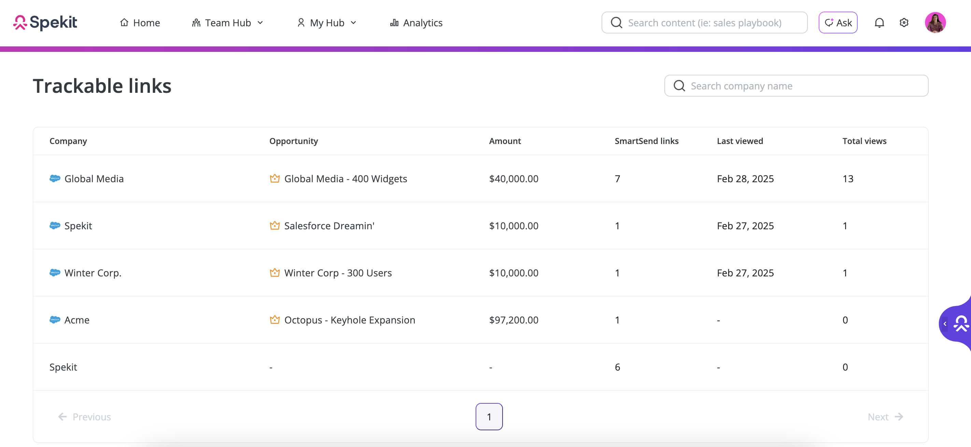Open the Winter Corp. company
Screen dimensions: 971x447
point(93,273)
